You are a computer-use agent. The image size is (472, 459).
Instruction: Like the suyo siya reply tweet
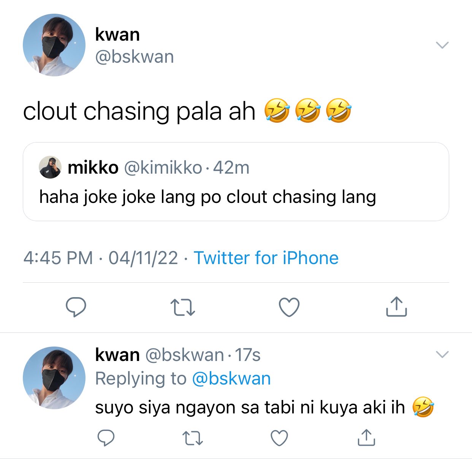click(279, 438)
